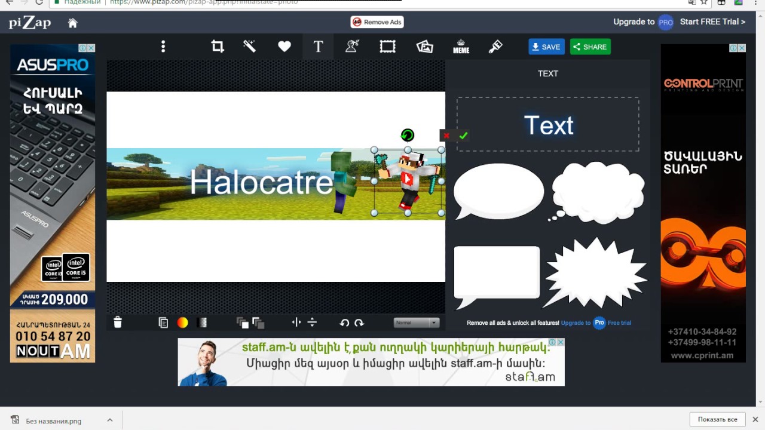
Task: Cancel placement with red X
Action: [446, 136]
